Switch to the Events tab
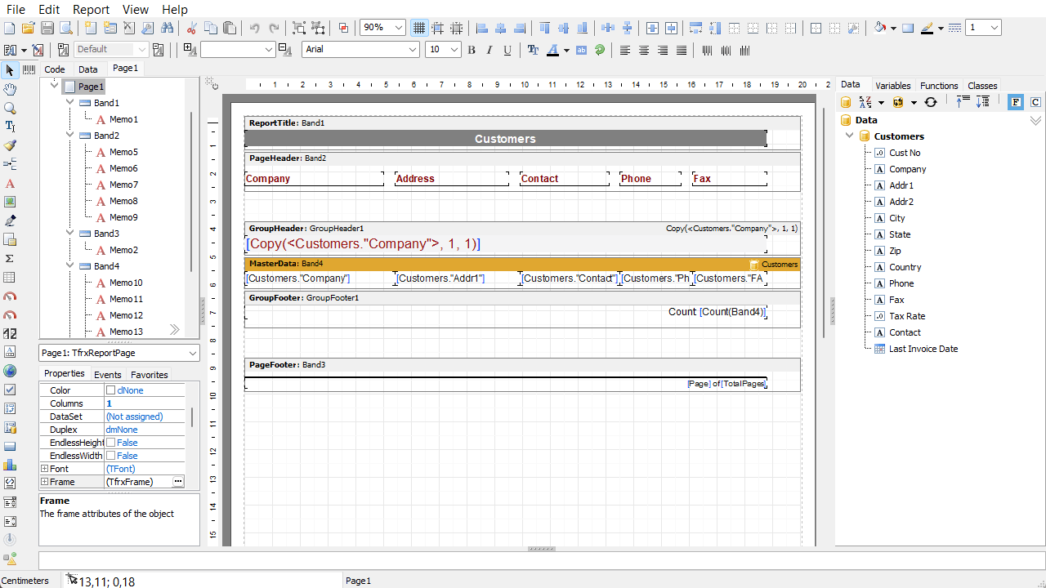Image resolution: width=1046 pixels, height=588 pixels. tap(107, 375)
